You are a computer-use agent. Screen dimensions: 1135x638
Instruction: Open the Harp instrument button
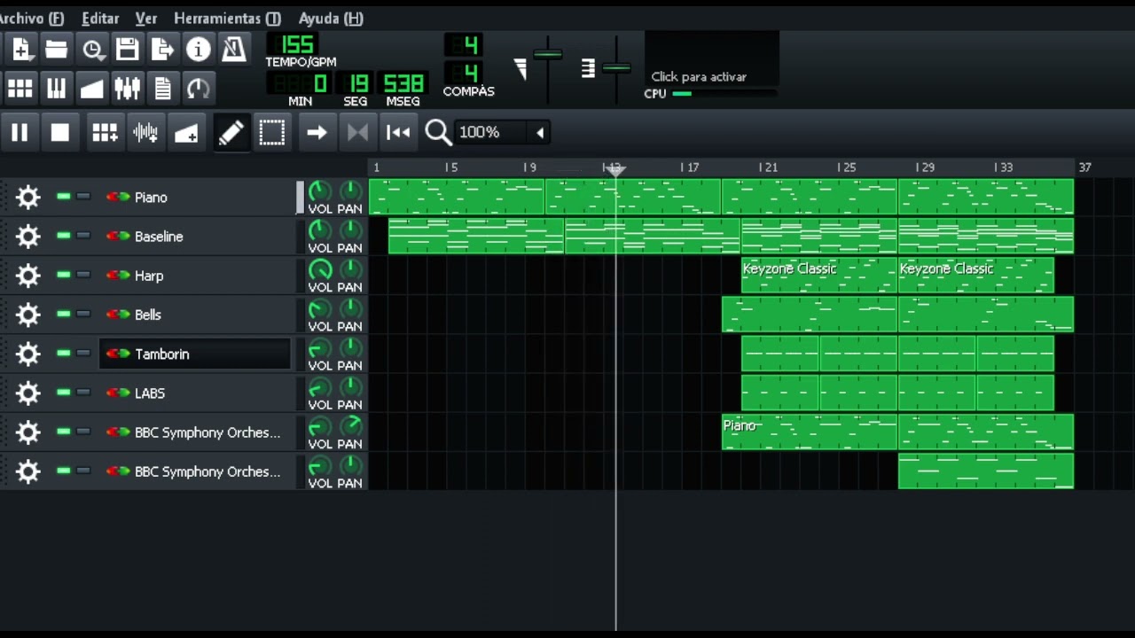195,276
